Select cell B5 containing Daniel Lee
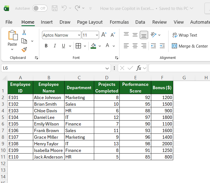The image size is (210, 183). click(49, 117)
